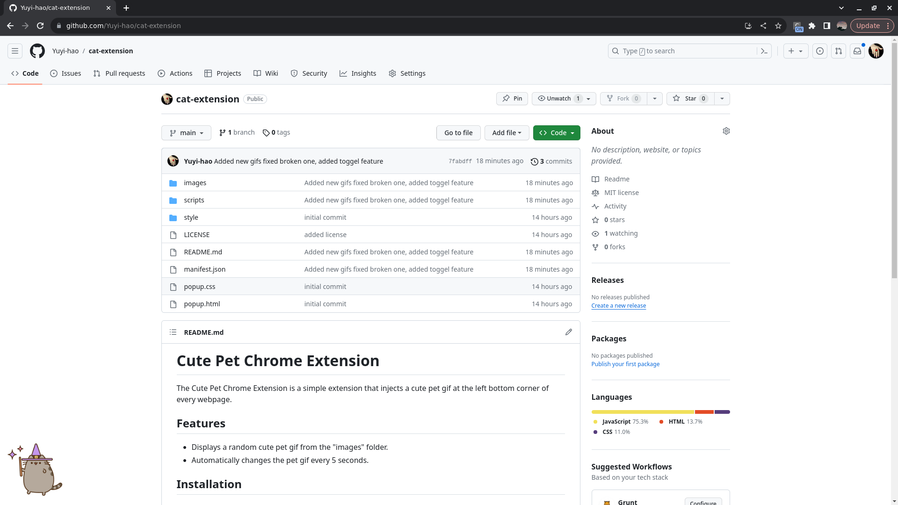Click the browser address bar URL

pyautogui.click(x=123, y=26)
